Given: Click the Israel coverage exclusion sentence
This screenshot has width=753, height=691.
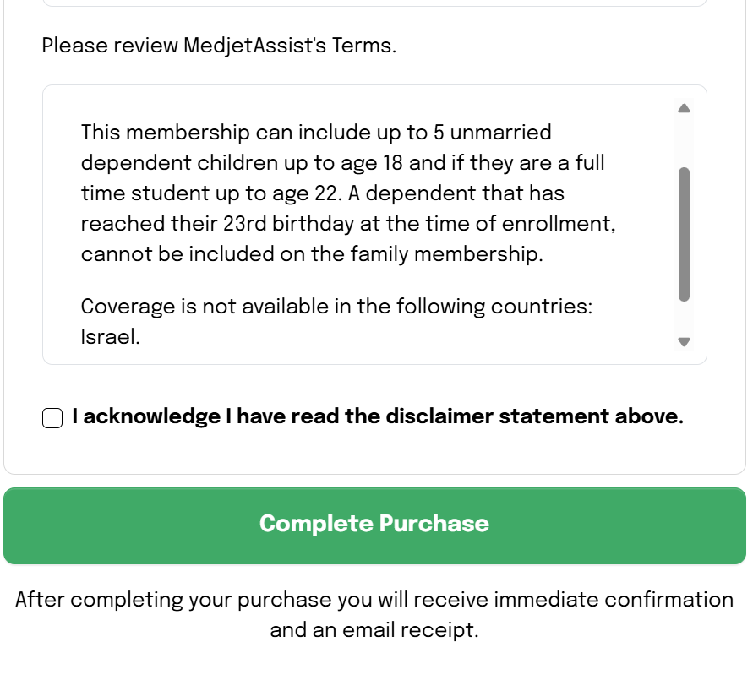Looking at the screenshot, I should tap(336, 321).
